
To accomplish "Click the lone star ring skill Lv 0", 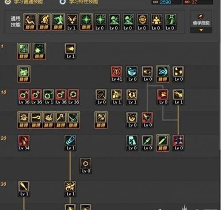I will pos(86,166).
